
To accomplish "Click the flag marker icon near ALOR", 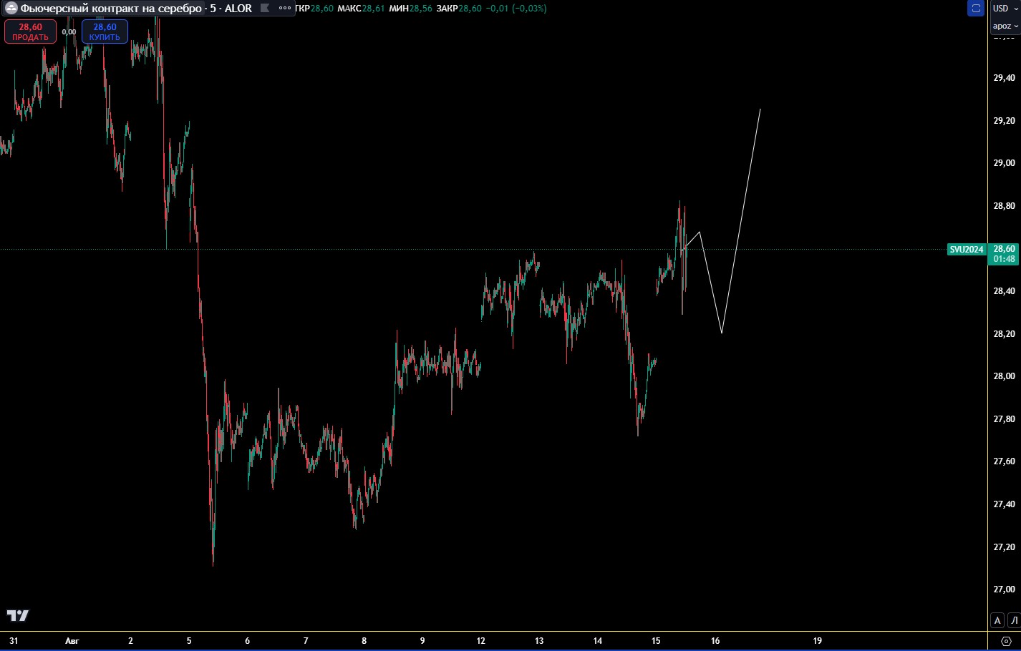I will click(265, 9).
